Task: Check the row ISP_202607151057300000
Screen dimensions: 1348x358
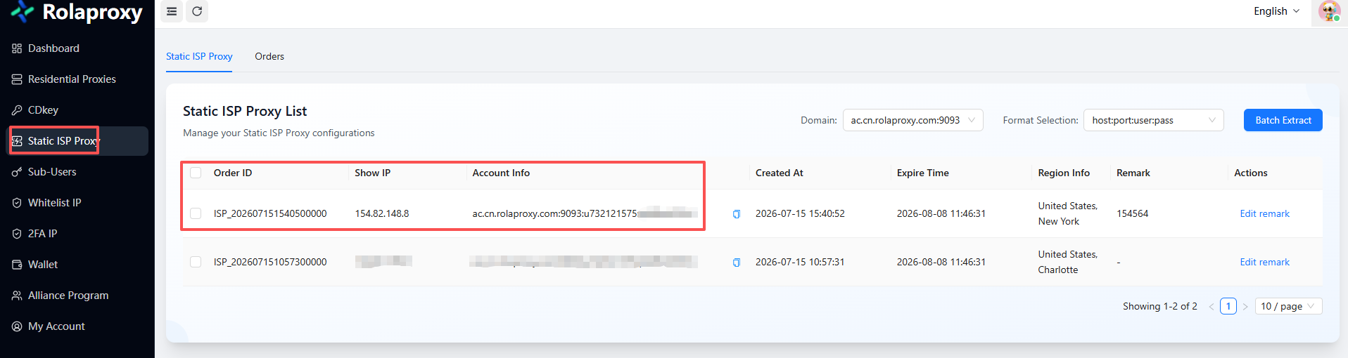Action: point(196,262)
